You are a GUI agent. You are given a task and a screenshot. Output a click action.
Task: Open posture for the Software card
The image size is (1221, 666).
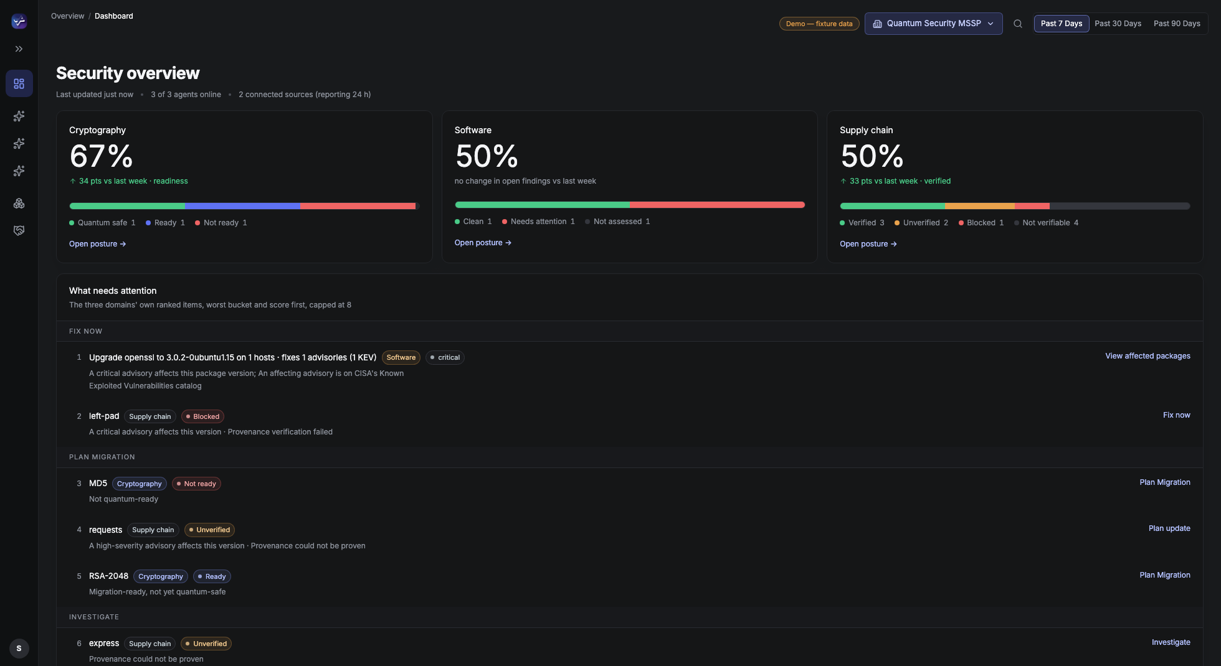pos(483,243)
